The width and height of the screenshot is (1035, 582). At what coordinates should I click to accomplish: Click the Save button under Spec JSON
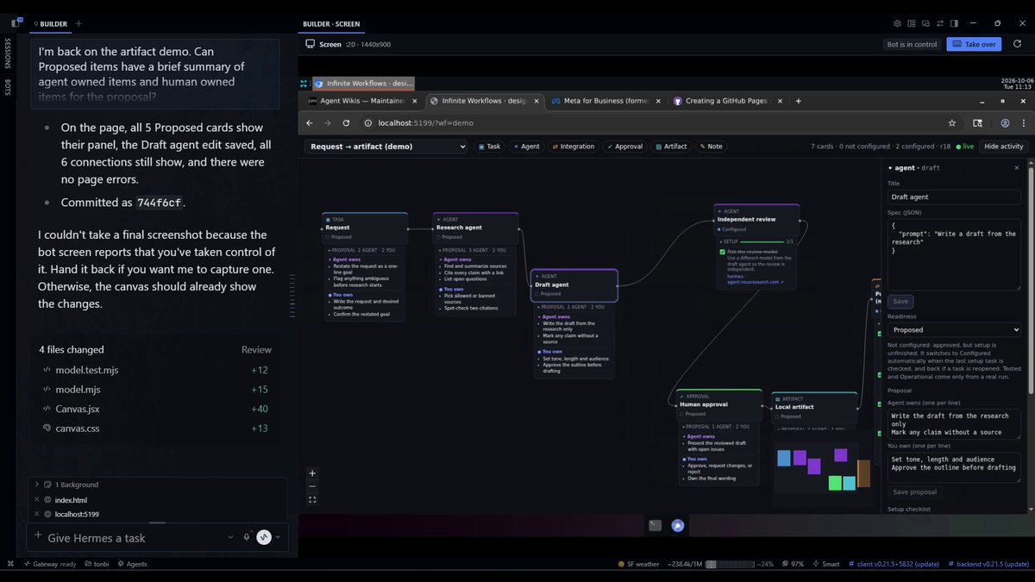[x=900, y=302]
